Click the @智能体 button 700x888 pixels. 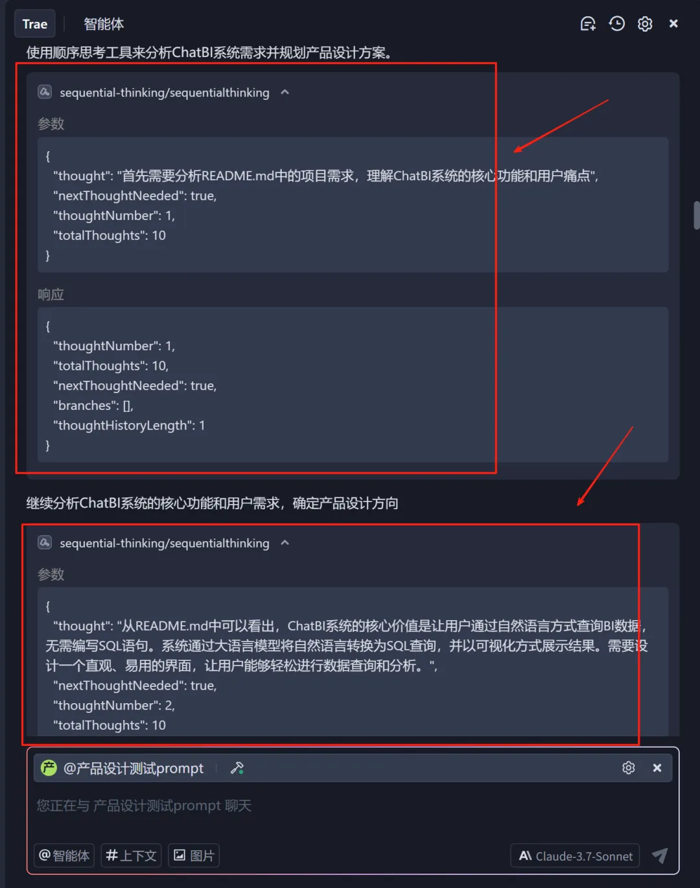coord(64,856)
